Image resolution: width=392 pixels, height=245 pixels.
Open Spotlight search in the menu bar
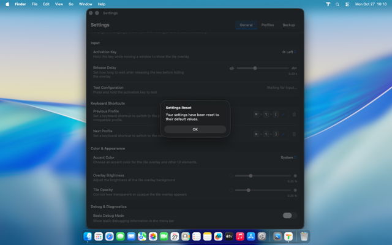tap(338, 4)
